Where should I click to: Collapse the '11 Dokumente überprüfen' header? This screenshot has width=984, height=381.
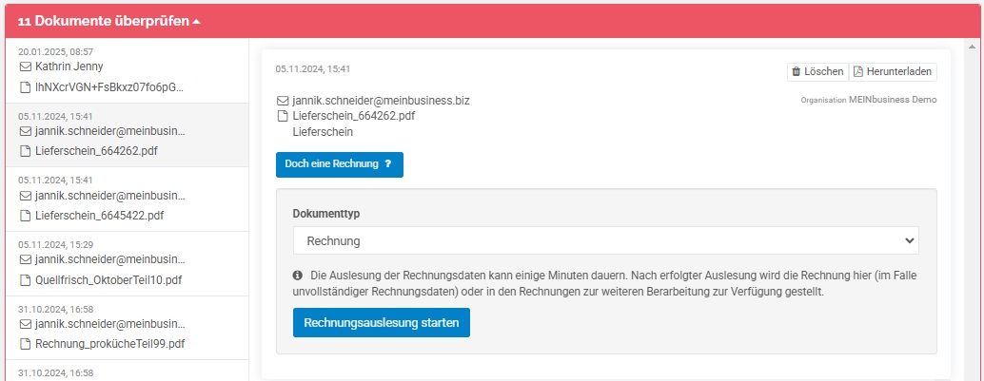[109, 21]
